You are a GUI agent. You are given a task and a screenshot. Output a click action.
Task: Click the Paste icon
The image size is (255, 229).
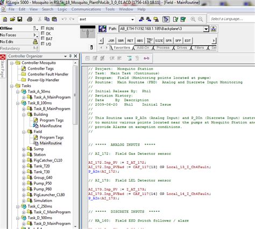pos(54,19)
